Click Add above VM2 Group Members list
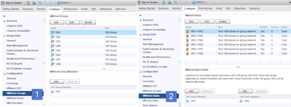 pyautogui.click(x=246, y=91)
